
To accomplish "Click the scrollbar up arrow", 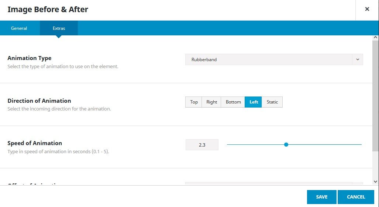I will [375, 38].
